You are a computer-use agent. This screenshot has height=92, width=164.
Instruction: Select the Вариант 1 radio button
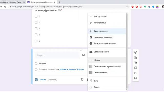click(x=36, y=63)
